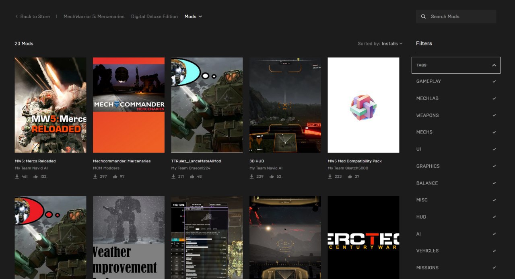Open the TTRulez_LanceMateAIMod cover image

tap(207, 105)
